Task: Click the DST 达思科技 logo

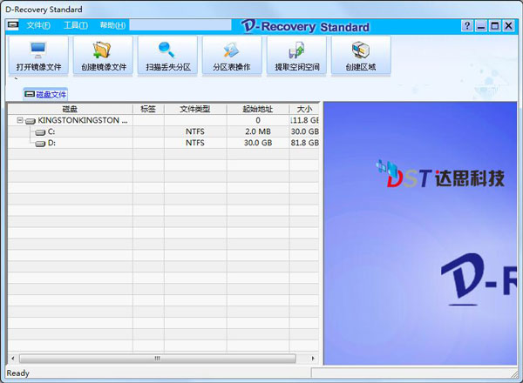Action: tap(440, 174)
